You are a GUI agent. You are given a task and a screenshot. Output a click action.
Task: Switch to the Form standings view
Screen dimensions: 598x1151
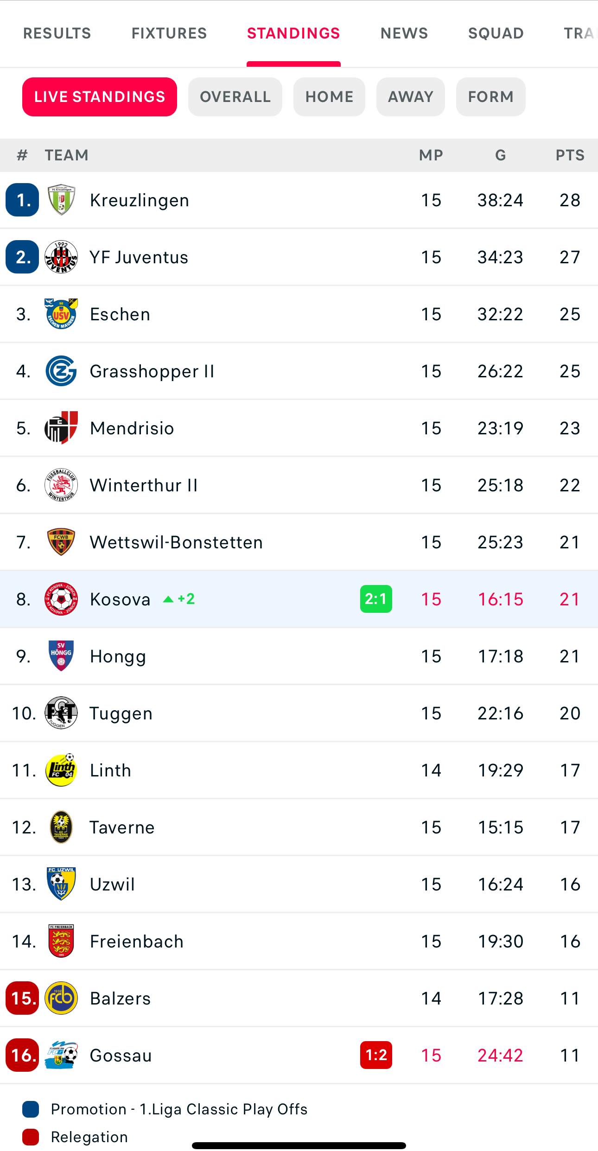click(x=490, y=97)
